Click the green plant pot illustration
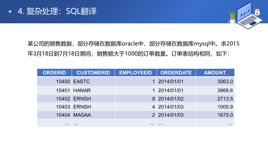 click(x=232, y=17)
